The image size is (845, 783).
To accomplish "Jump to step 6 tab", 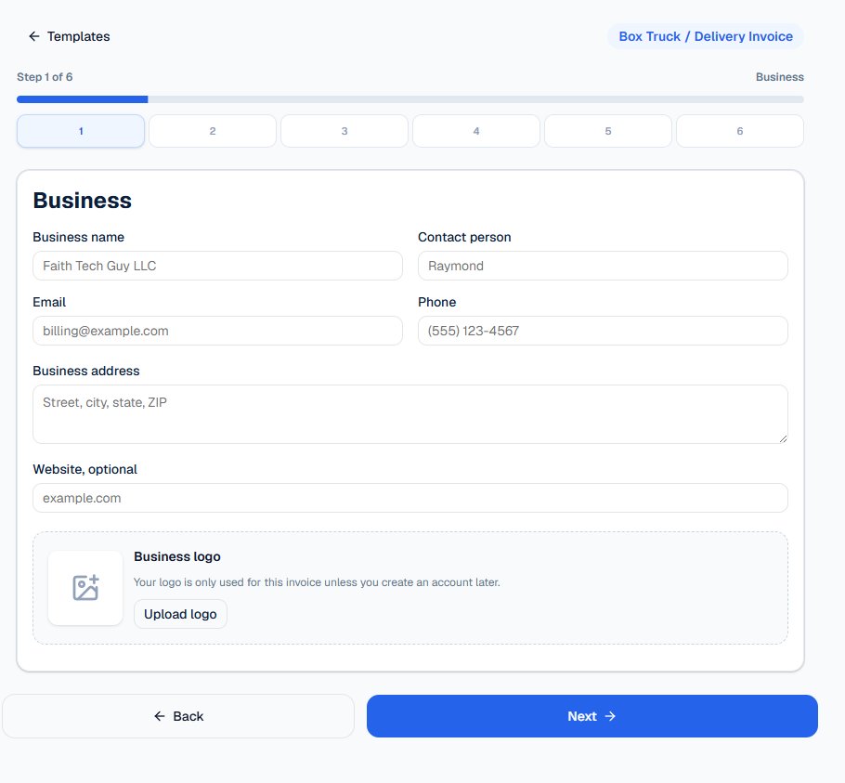I will [x=740, y=131].
